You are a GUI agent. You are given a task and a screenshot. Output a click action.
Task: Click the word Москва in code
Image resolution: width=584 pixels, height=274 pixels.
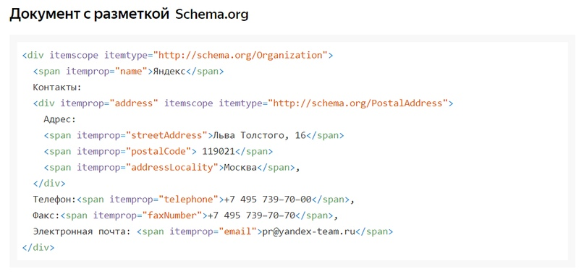pos(240,168)
